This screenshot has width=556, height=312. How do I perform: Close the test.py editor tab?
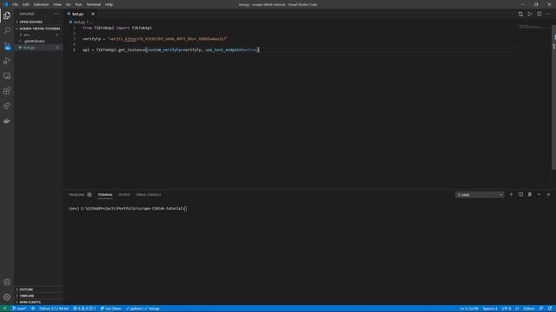point(93,14)
